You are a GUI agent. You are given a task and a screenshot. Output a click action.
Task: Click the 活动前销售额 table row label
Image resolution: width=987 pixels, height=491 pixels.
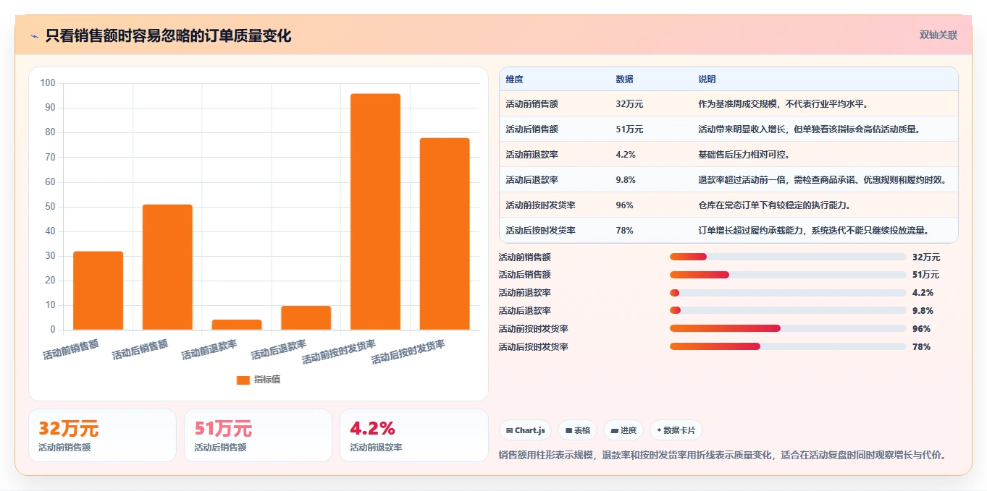click(532, 104)
